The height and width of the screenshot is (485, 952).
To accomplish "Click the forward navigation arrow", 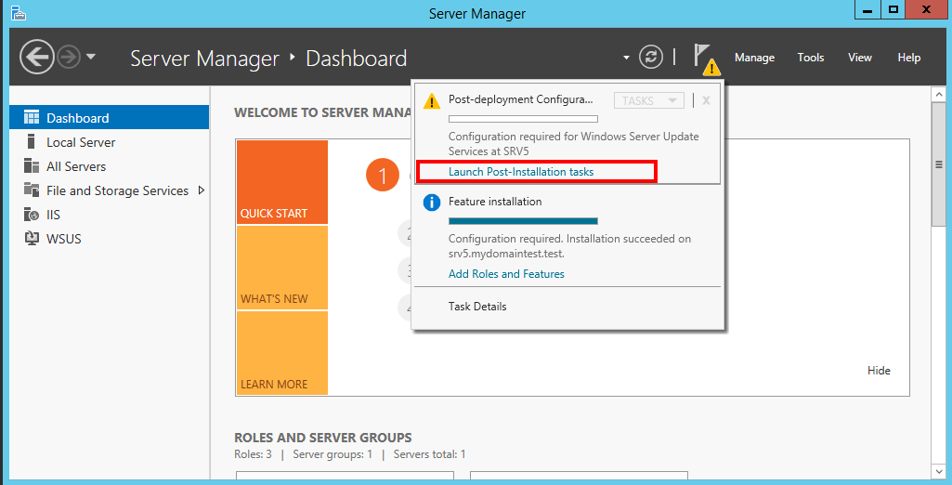I will click(69, 58).
